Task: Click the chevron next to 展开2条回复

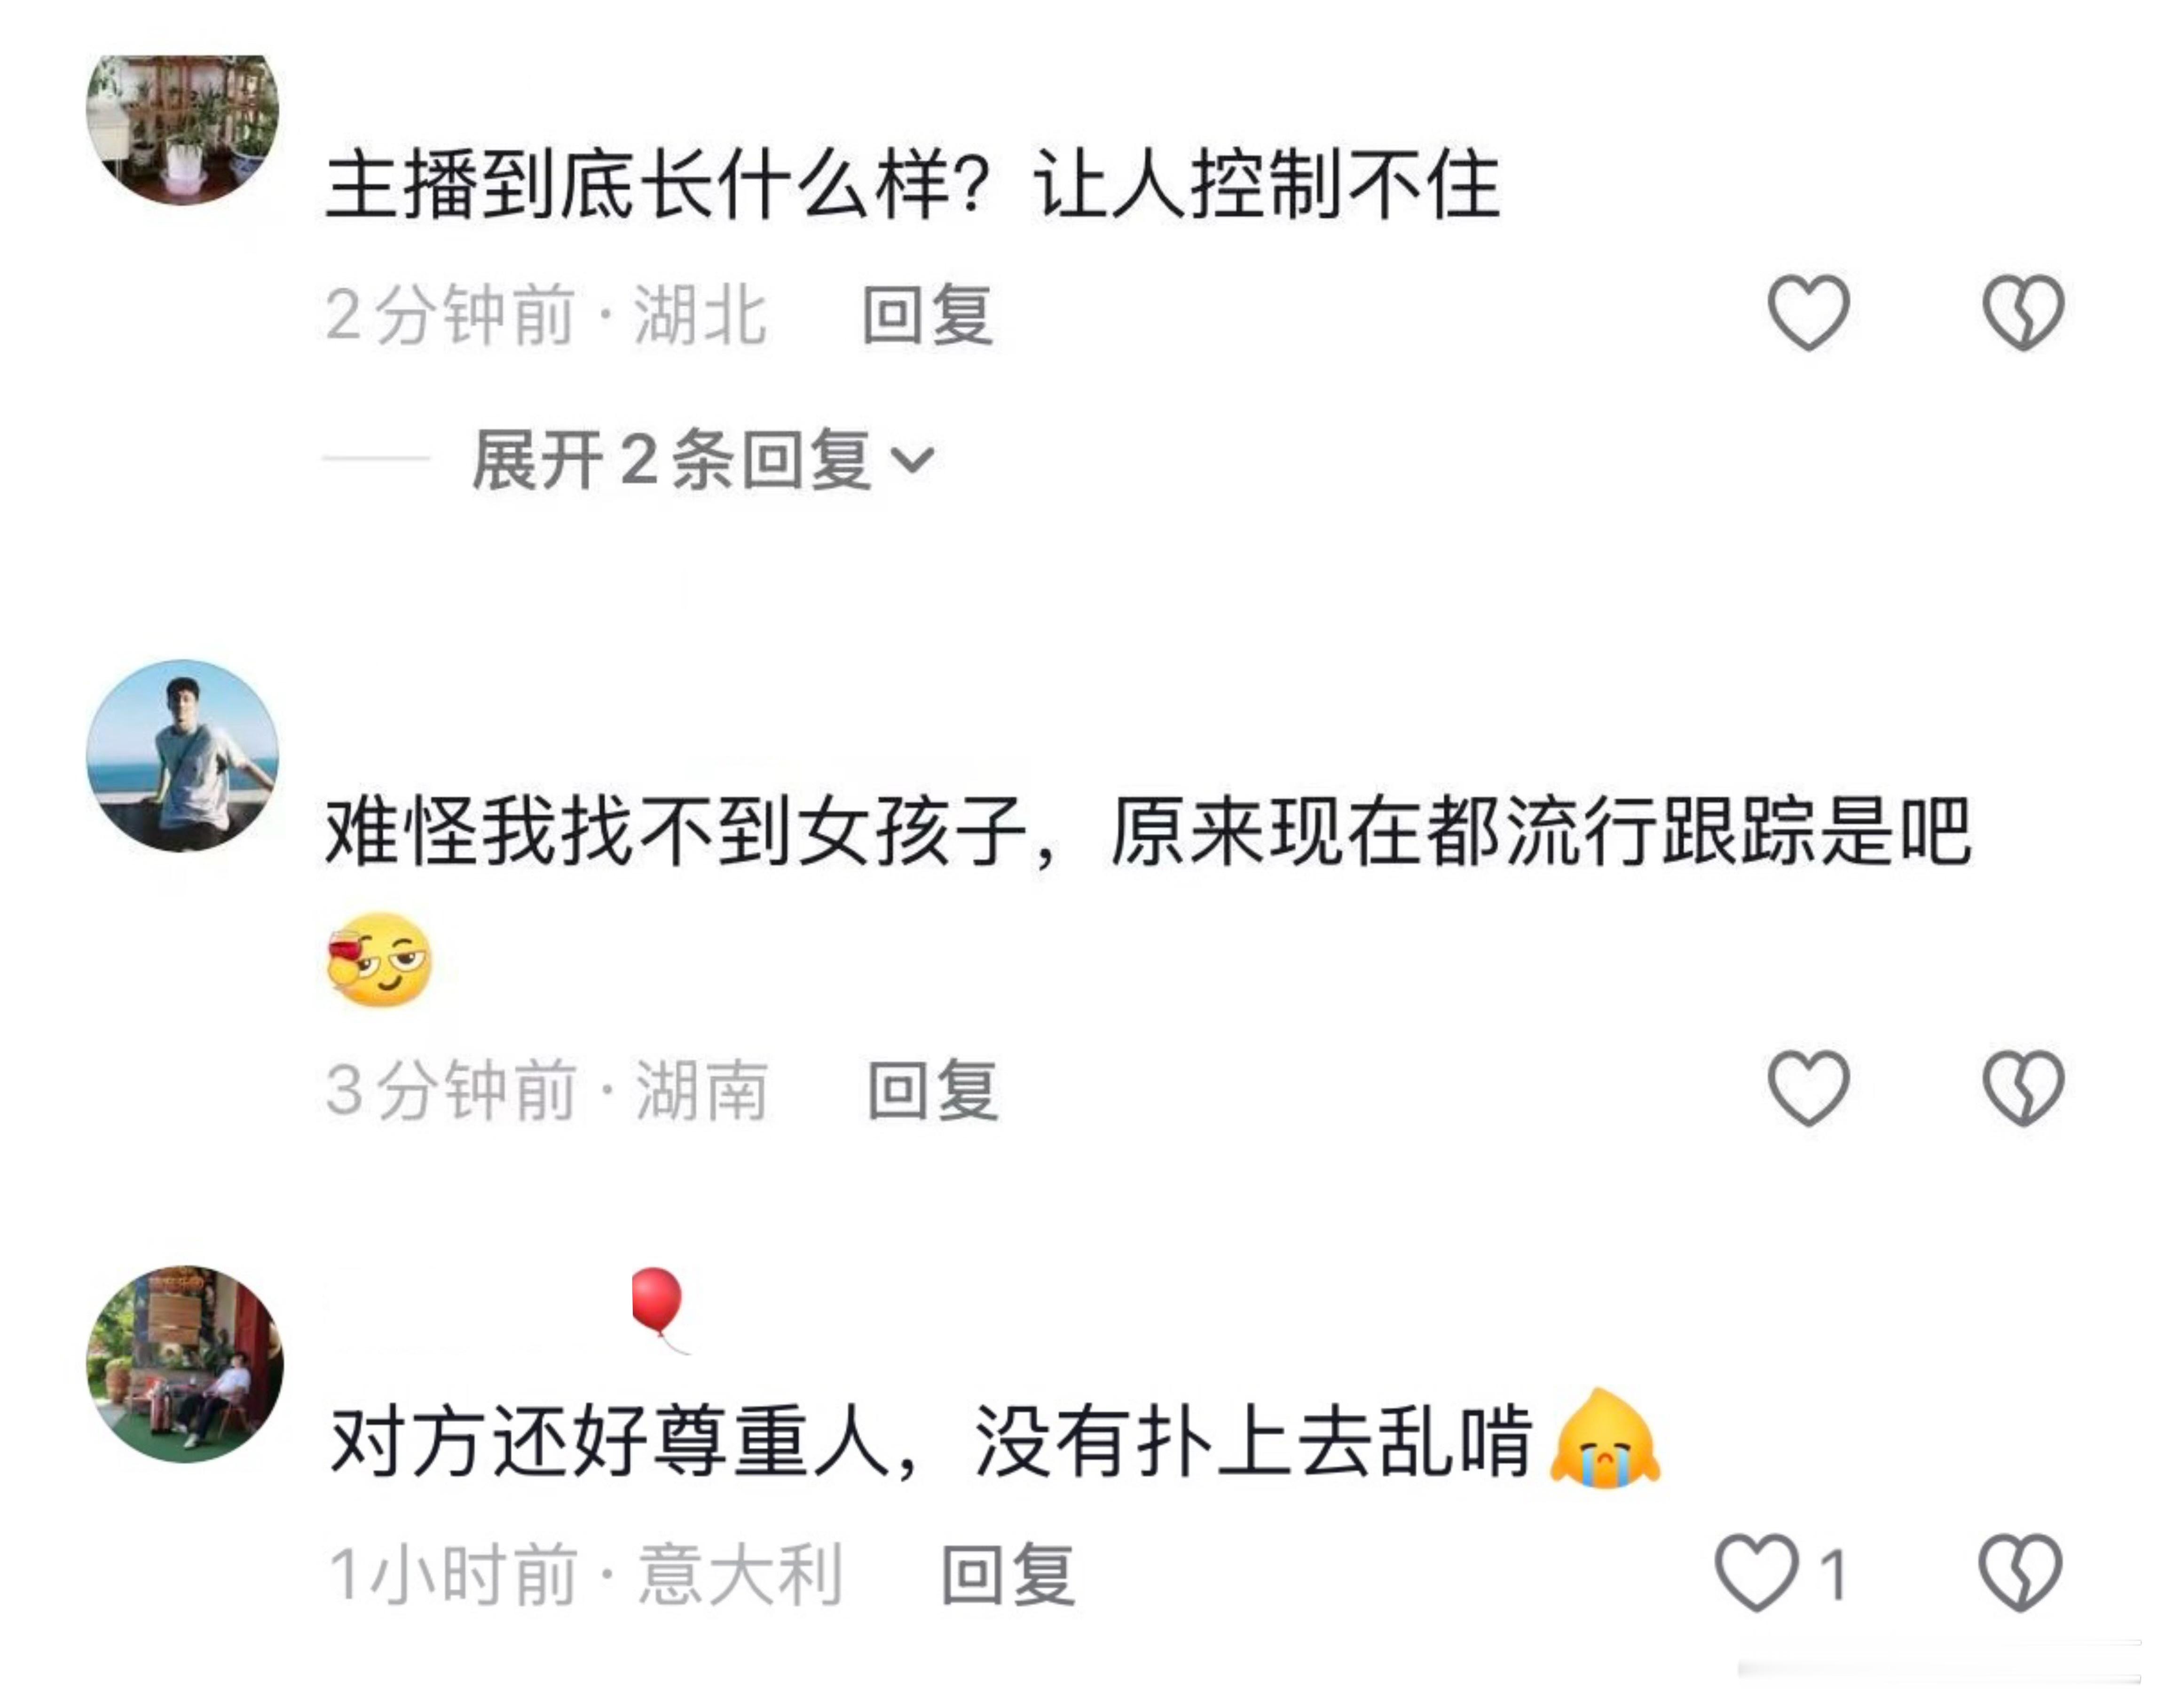Action: (912, 460)
